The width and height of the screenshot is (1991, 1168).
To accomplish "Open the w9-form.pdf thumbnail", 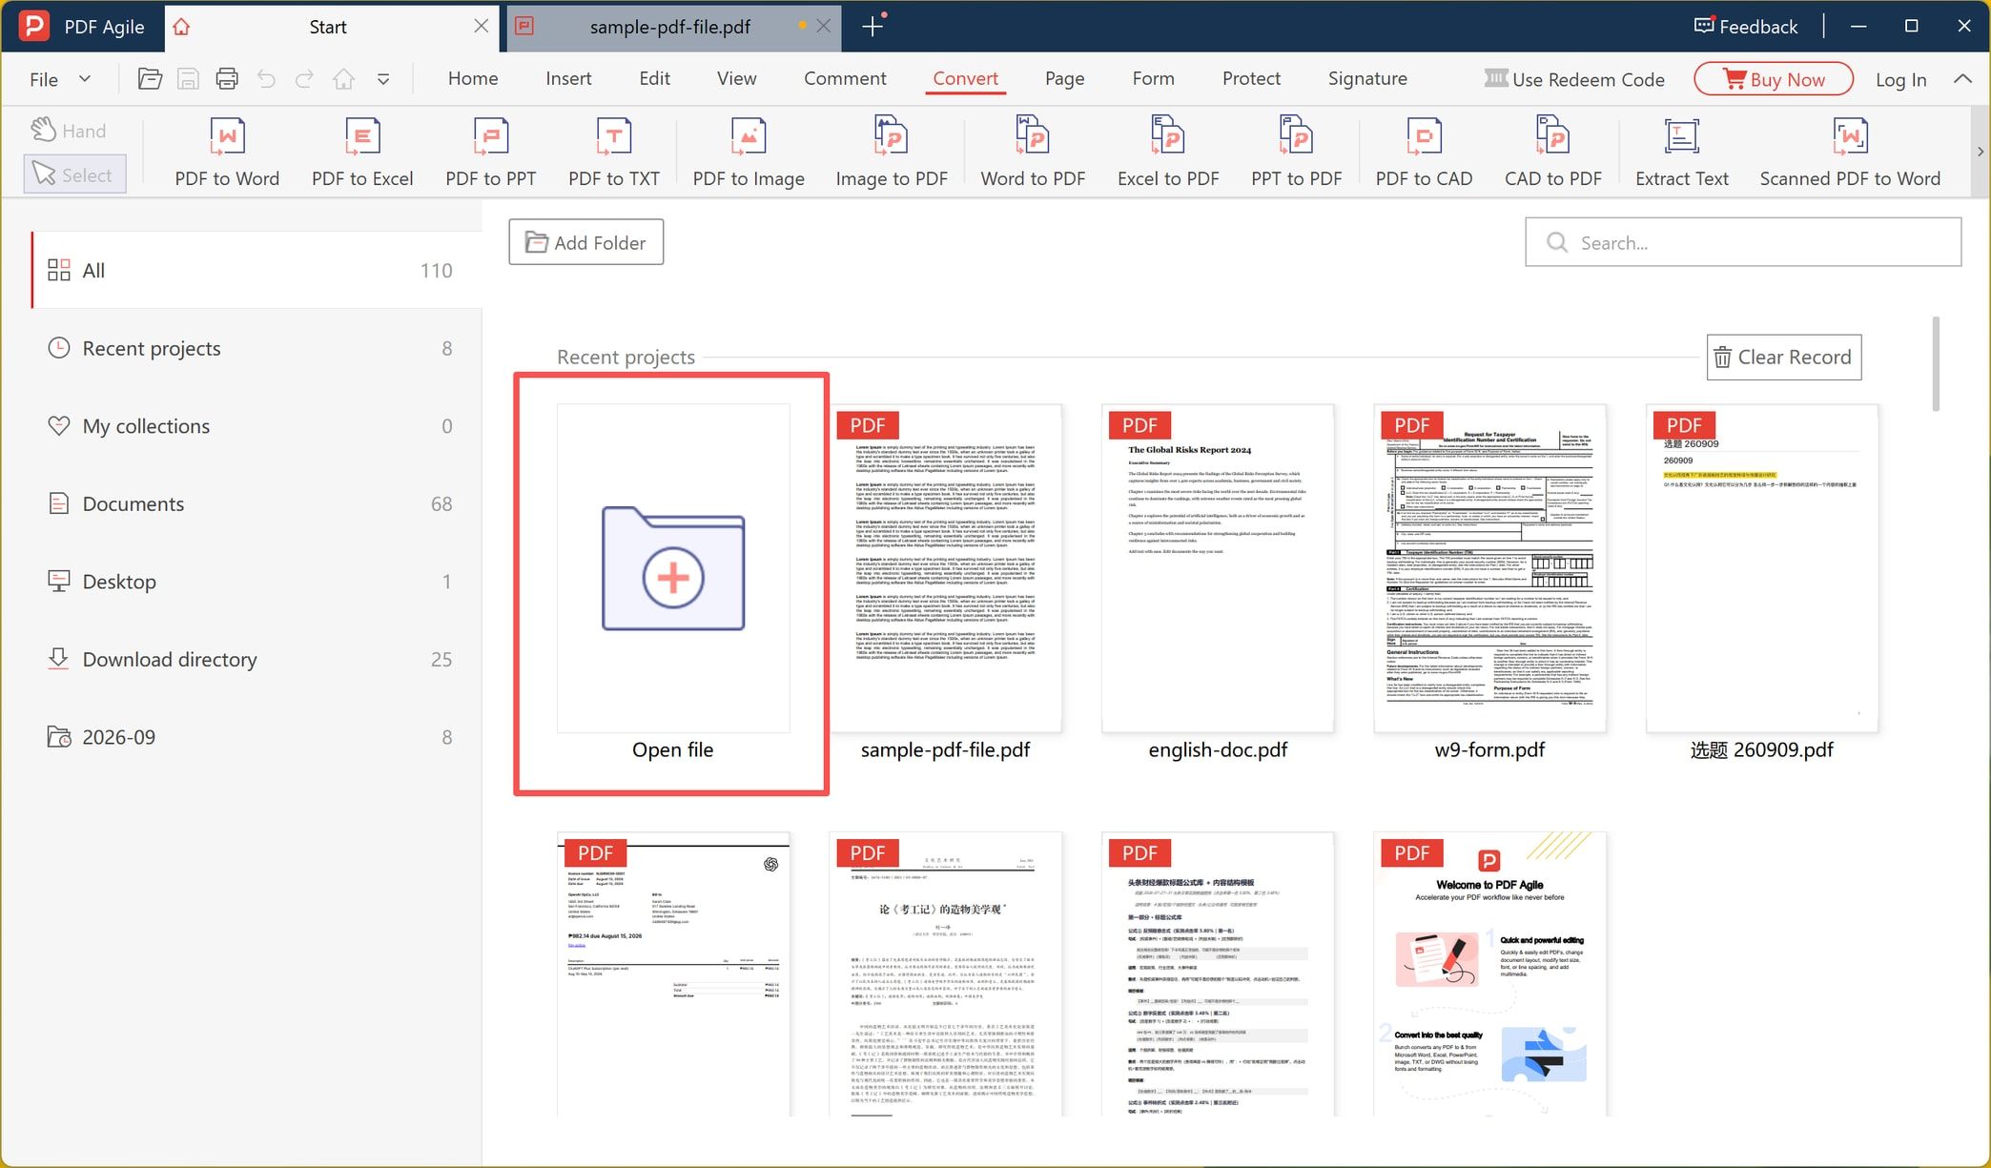I will click(x=1489, y=568).
